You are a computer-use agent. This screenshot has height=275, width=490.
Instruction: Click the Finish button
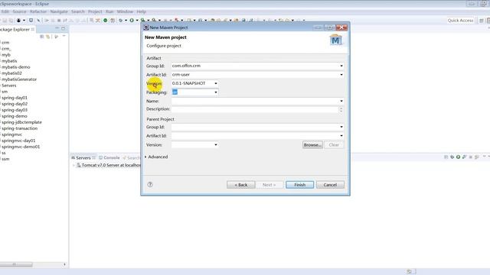[299, 185]
